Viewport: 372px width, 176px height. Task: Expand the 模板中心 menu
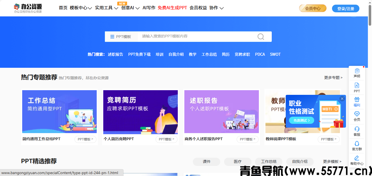tap(81, 8)
